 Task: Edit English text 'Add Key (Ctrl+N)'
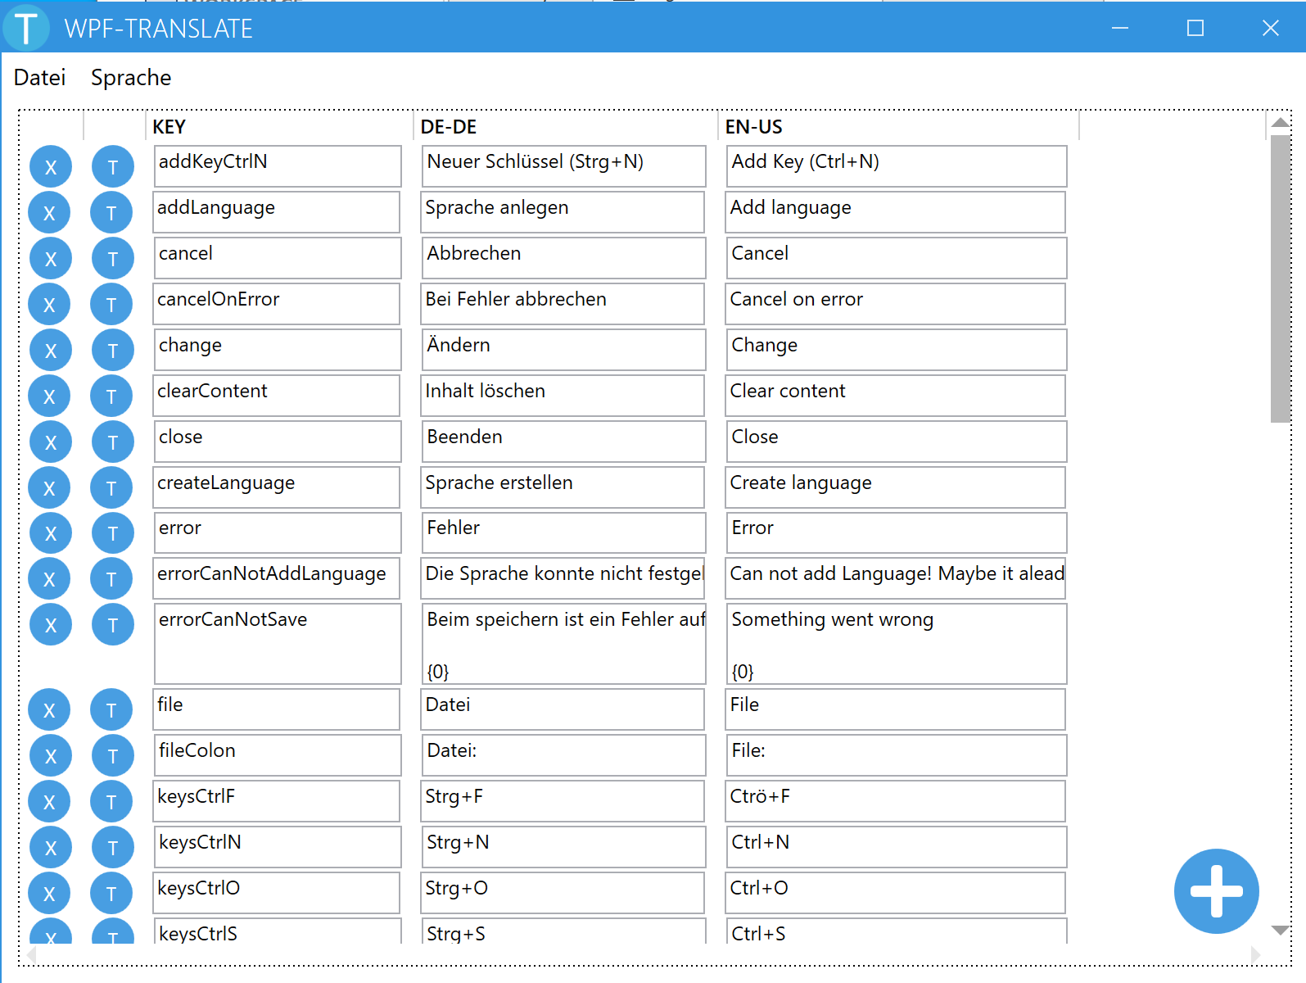pos(897,166)
